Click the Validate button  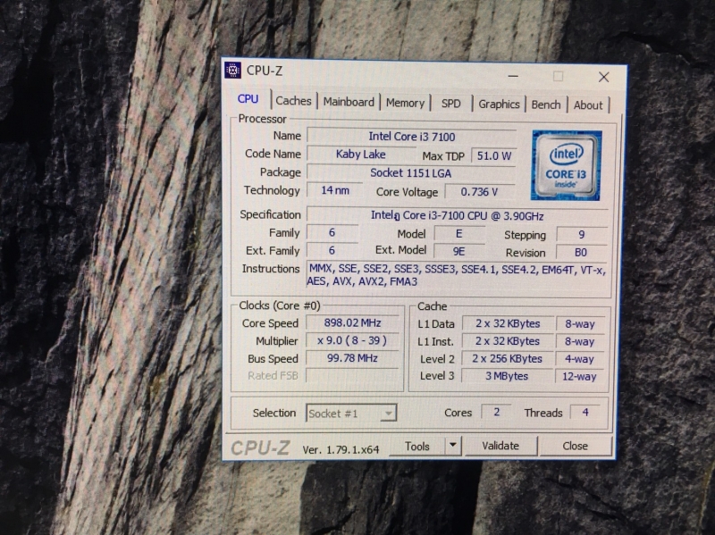pos(500,446)
